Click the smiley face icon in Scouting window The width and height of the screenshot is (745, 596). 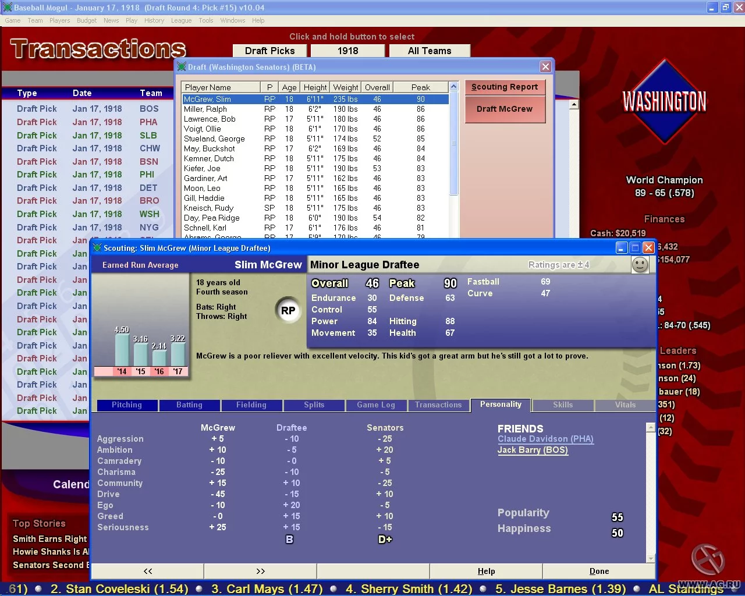click(640, 265)
